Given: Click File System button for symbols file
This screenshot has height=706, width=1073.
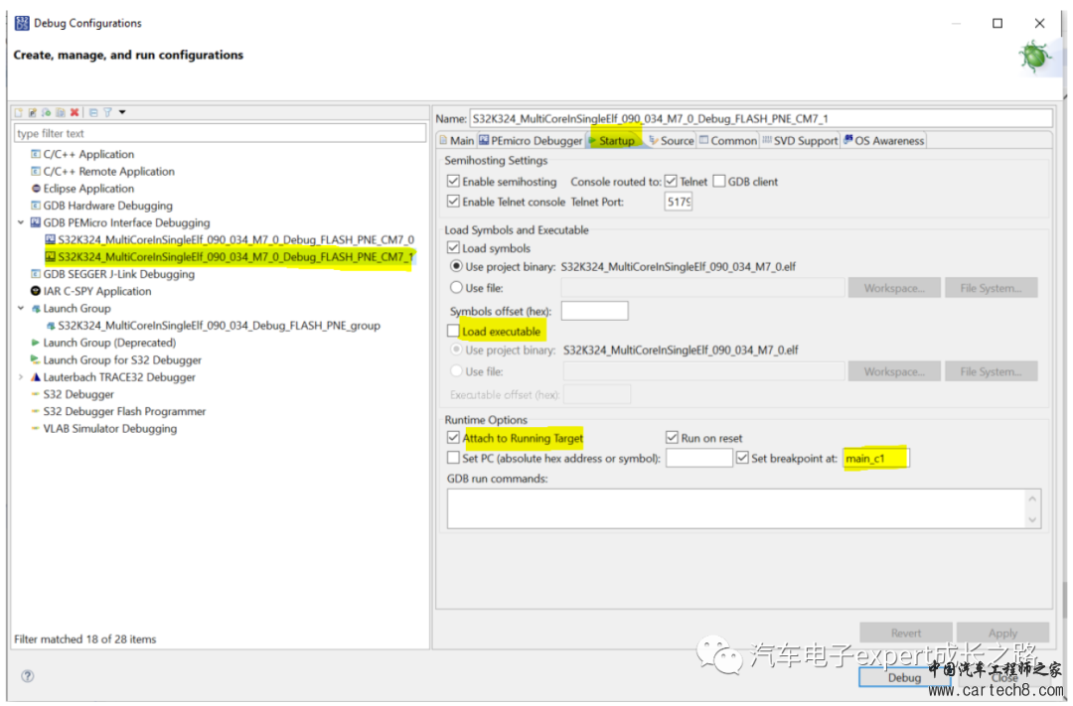Looking at the screenshot, I should click(x=991, y=288).
